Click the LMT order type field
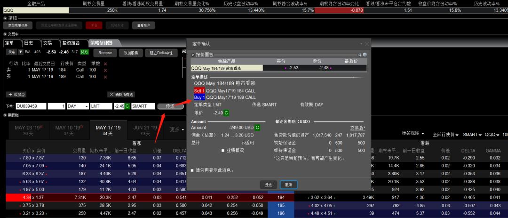 pyautogui.click(x=101, y=106)
